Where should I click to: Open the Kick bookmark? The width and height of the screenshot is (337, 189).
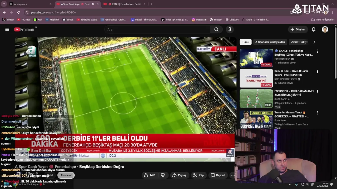[x=38, y=20]
